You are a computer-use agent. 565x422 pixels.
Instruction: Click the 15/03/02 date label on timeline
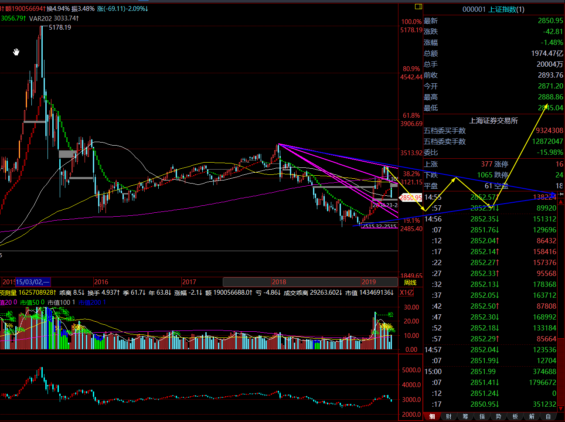33,282
